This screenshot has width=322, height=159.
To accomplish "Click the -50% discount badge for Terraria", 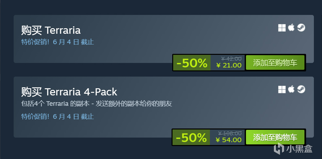I will [x=192, y=63].
